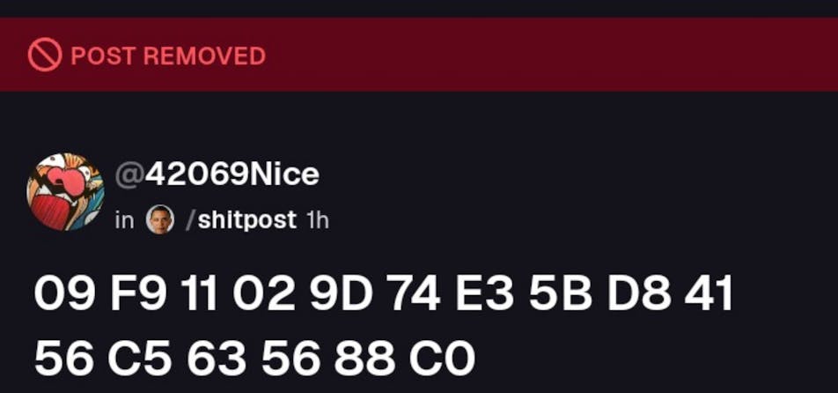Image resolution: width=838 pixels, height=393 pixels.
Task: Click the "88" hex pair in the post
Action: [x=365, y=358]
